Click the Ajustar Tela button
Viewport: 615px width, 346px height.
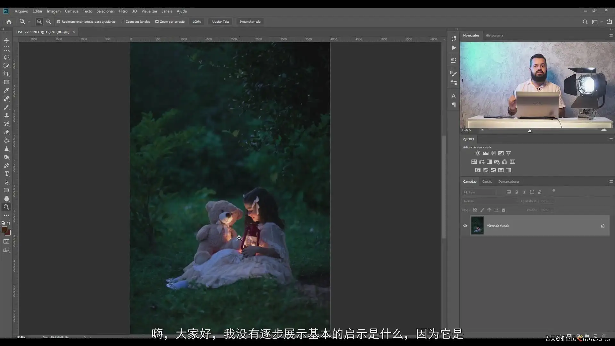pyautogui.click(x=220, y=22)
